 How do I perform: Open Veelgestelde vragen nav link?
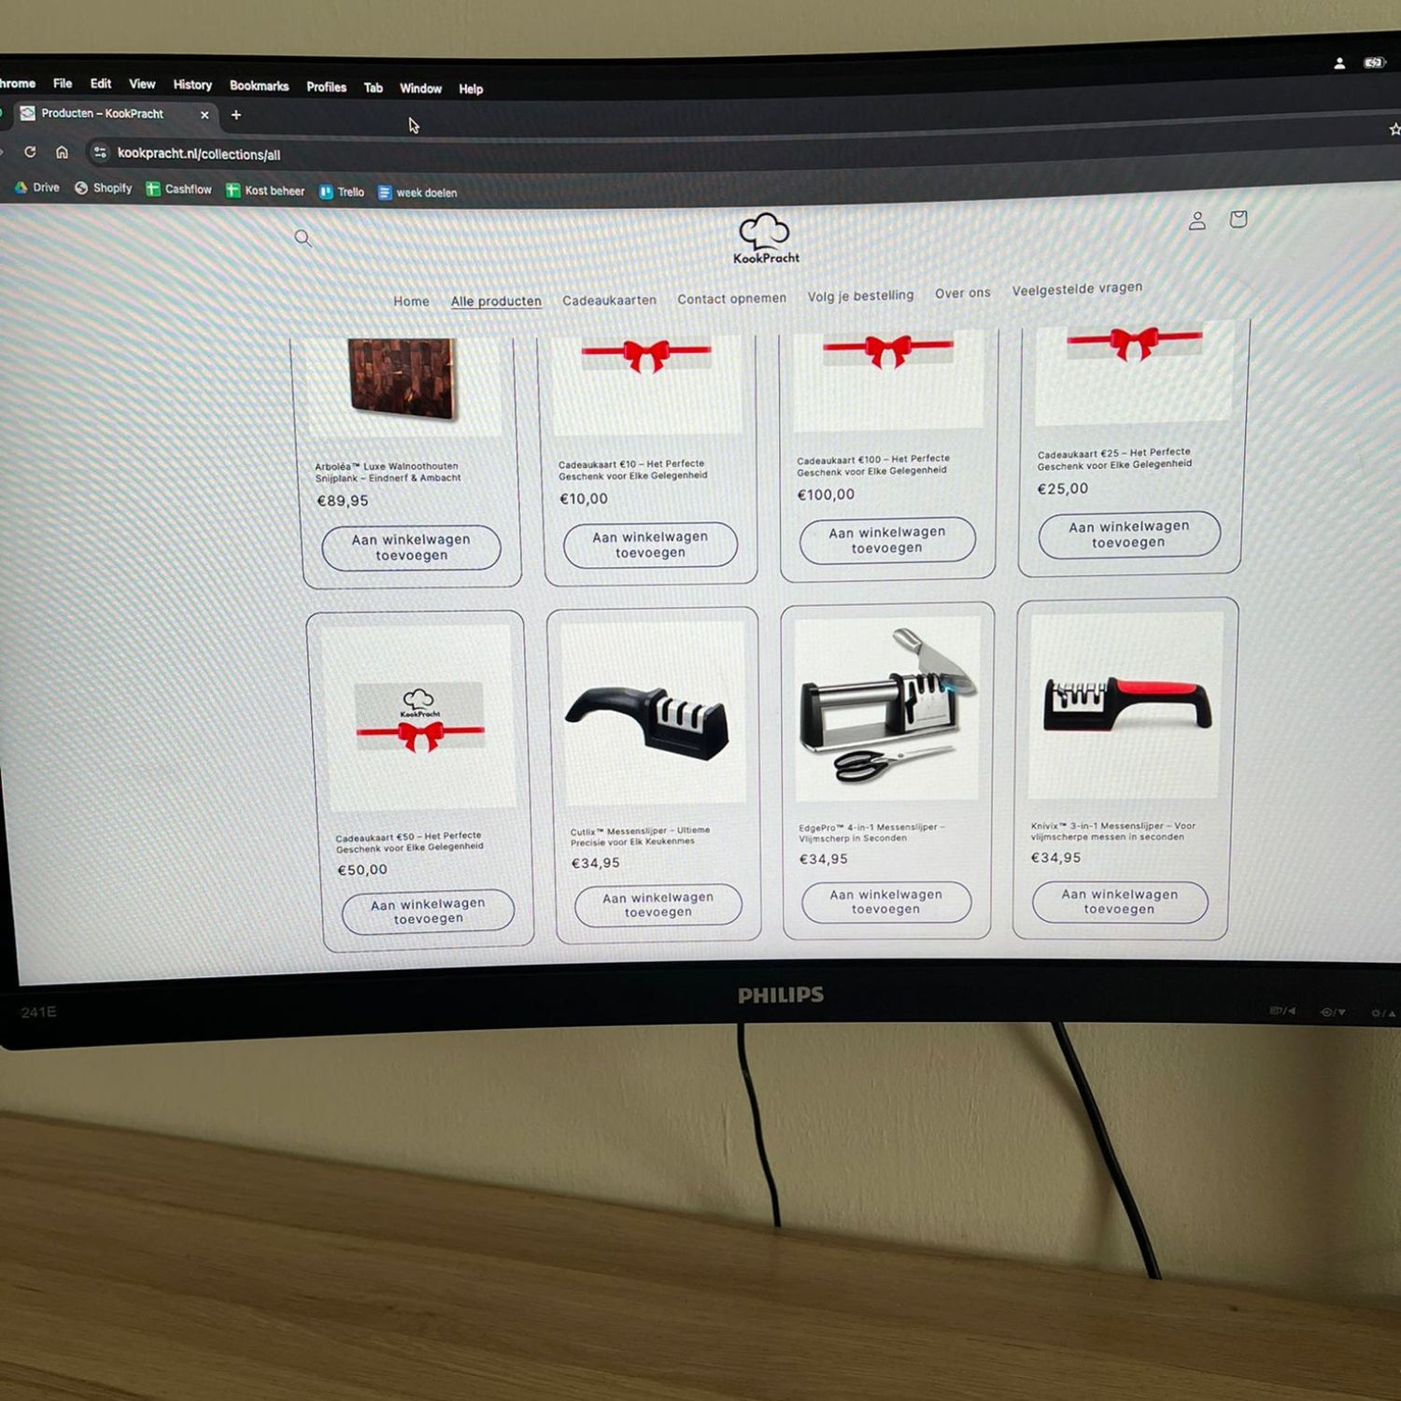click(1077, 289)
